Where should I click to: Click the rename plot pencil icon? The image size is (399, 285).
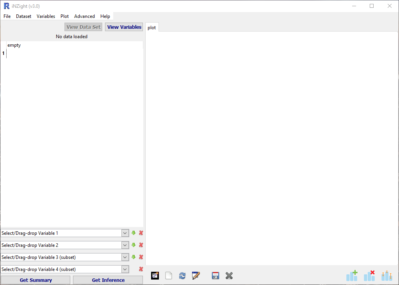[196, 276]
